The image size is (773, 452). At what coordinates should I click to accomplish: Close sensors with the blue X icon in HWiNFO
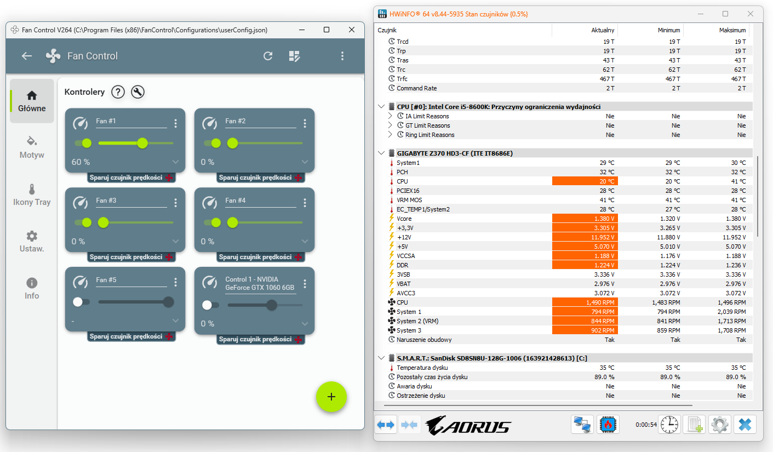pos(745,425)
